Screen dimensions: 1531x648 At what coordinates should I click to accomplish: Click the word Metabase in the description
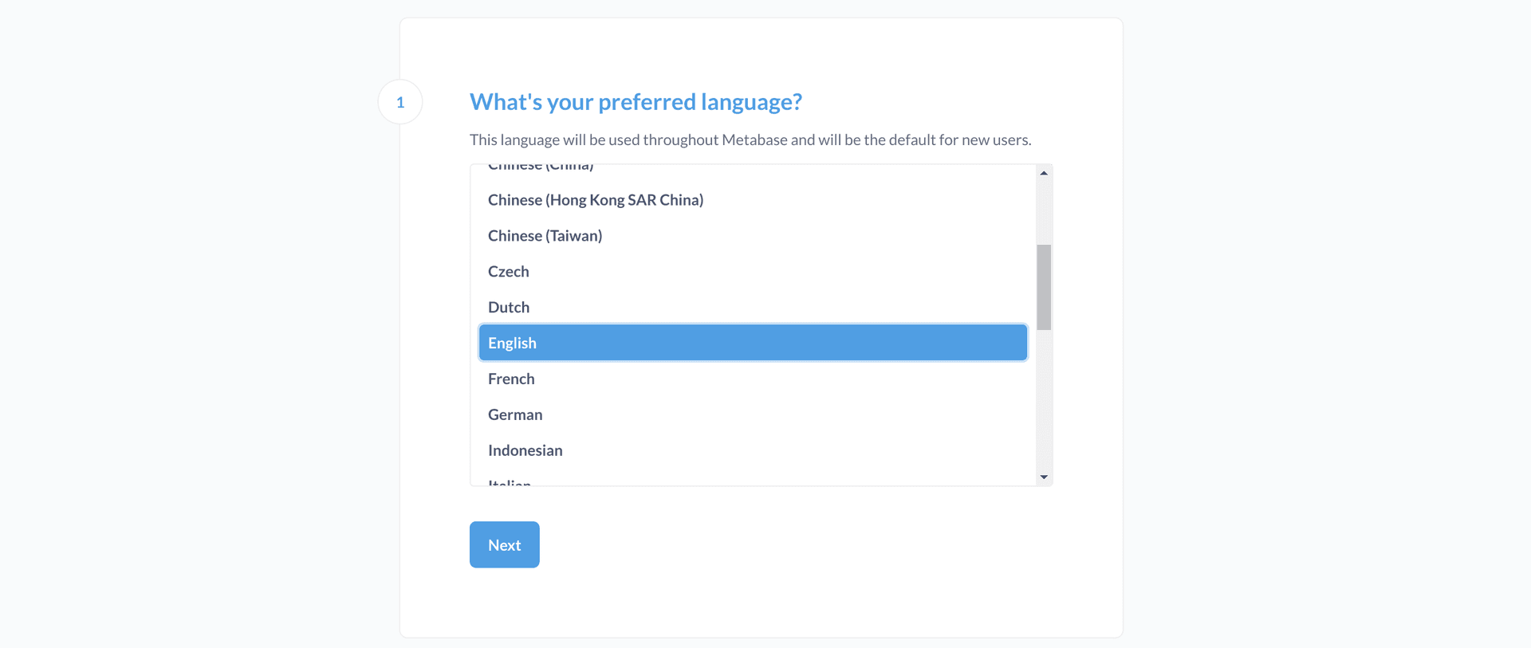[754, 140]
